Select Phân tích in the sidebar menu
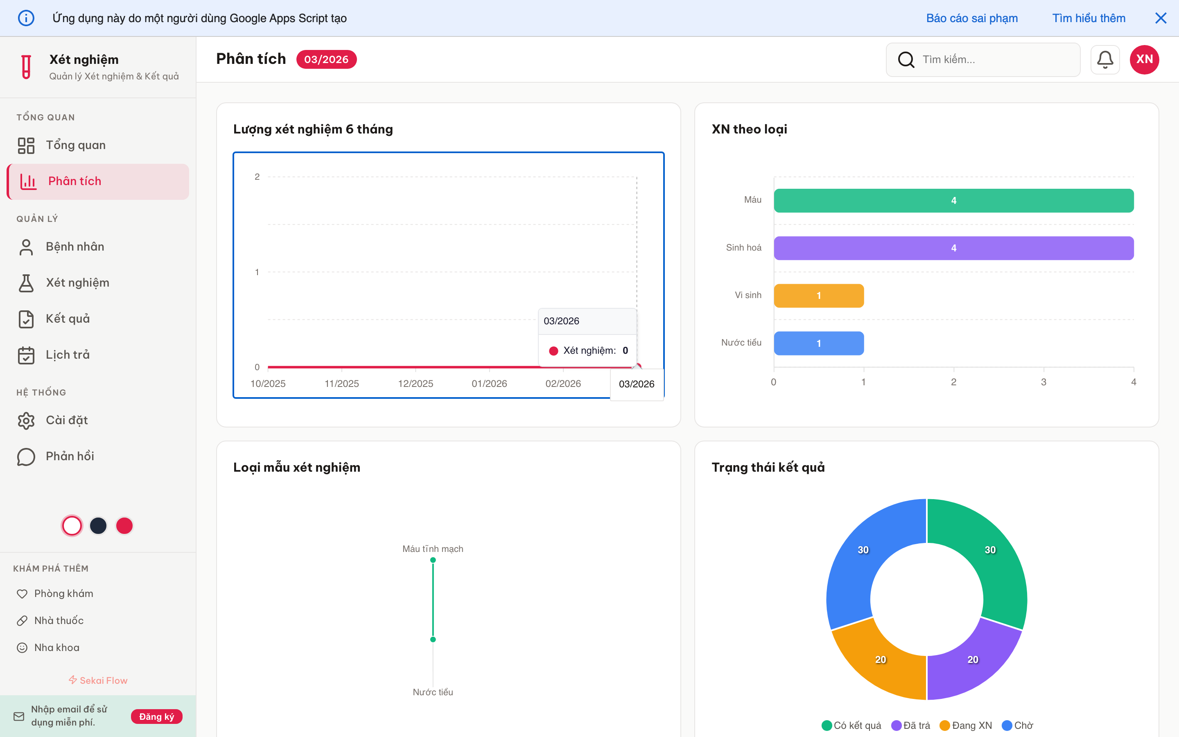This screenshot has width=1179, height=737. click(x=75, y=181)
